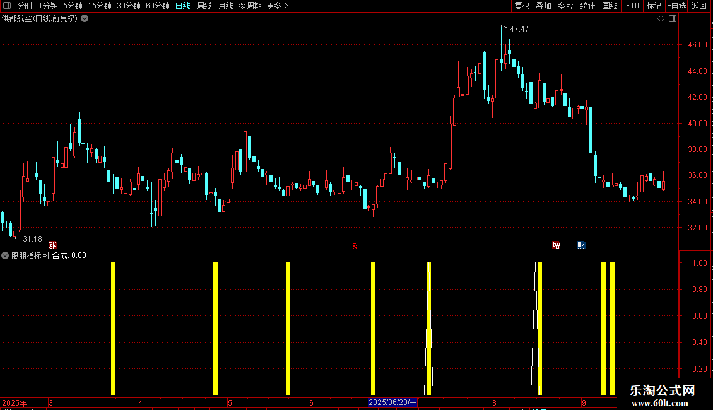Toggle the side panel icon left of 分时

7,6
